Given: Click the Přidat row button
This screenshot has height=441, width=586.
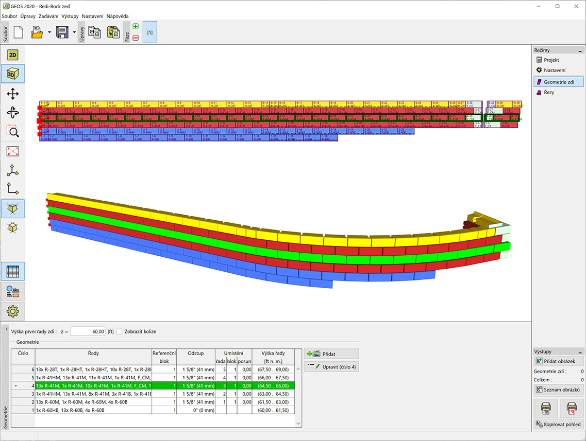Looking at the screenshot, I should pyautogui.click(x=331, y=354).
